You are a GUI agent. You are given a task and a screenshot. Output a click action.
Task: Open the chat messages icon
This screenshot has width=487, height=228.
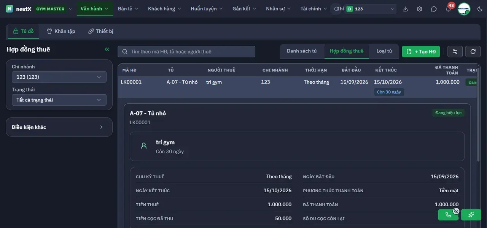[434, 9]
